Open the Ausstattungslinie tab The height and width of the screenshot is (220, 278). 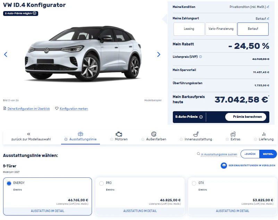point(81,138)
